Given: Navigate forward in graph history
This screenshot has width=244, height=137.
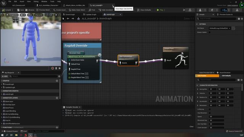Looking at the screenshot, I should click(x=73, y=19).
